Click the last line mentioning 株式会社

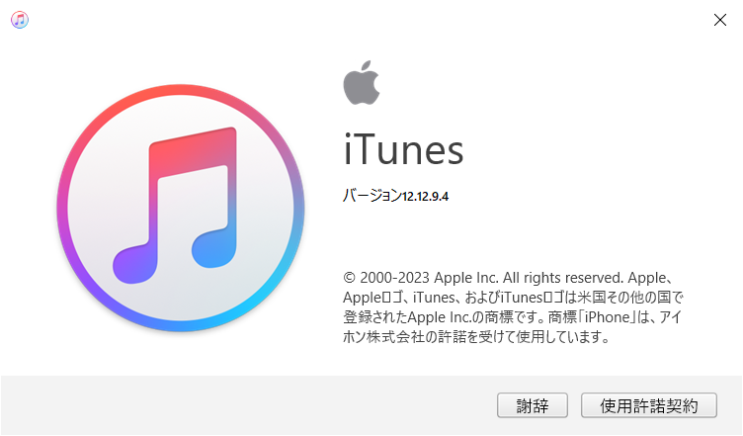pos(476,336)
